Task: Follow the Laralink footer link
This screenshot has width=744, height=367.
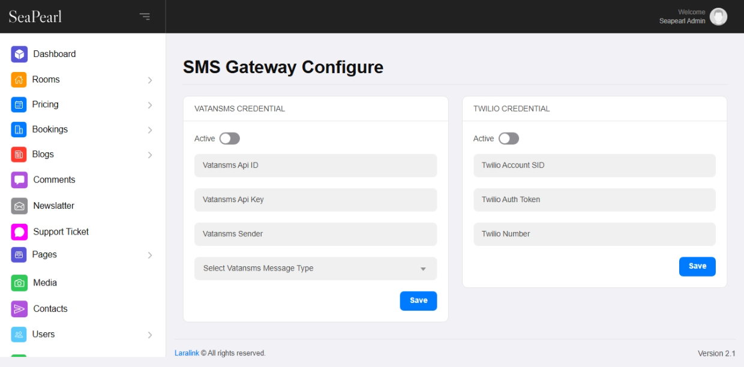Action: pos(187,353)
